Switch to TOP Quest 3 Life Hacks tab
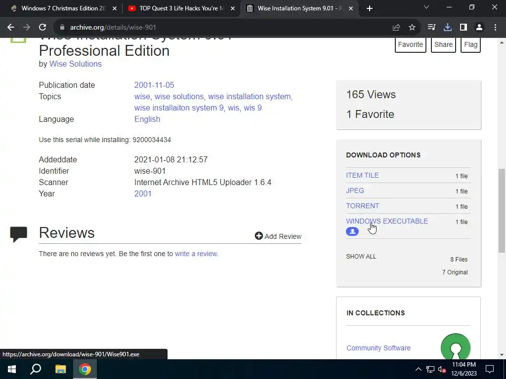The height and width of the screenshot is (379, 506). click(181, 8)
